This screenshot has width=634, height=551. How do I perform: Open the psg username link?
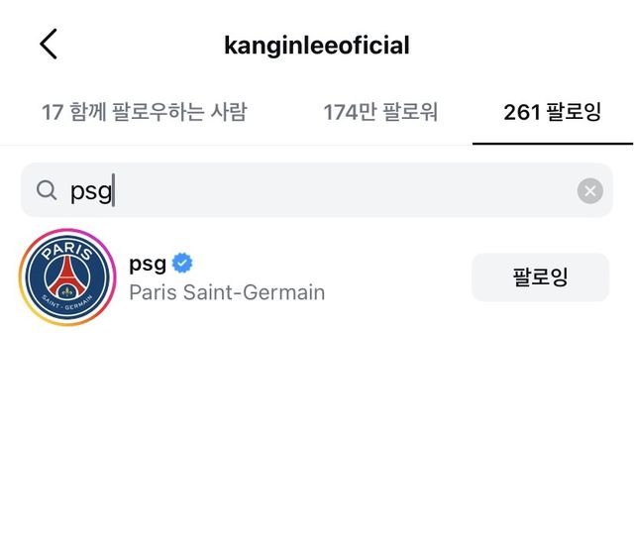(148, 264)
